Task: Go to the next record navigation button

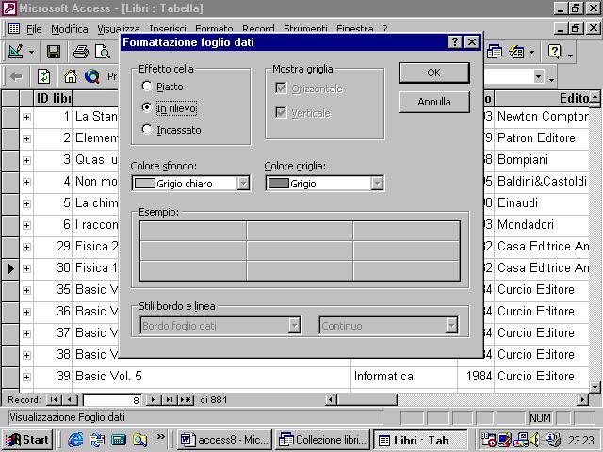Action: coord(153,399)
